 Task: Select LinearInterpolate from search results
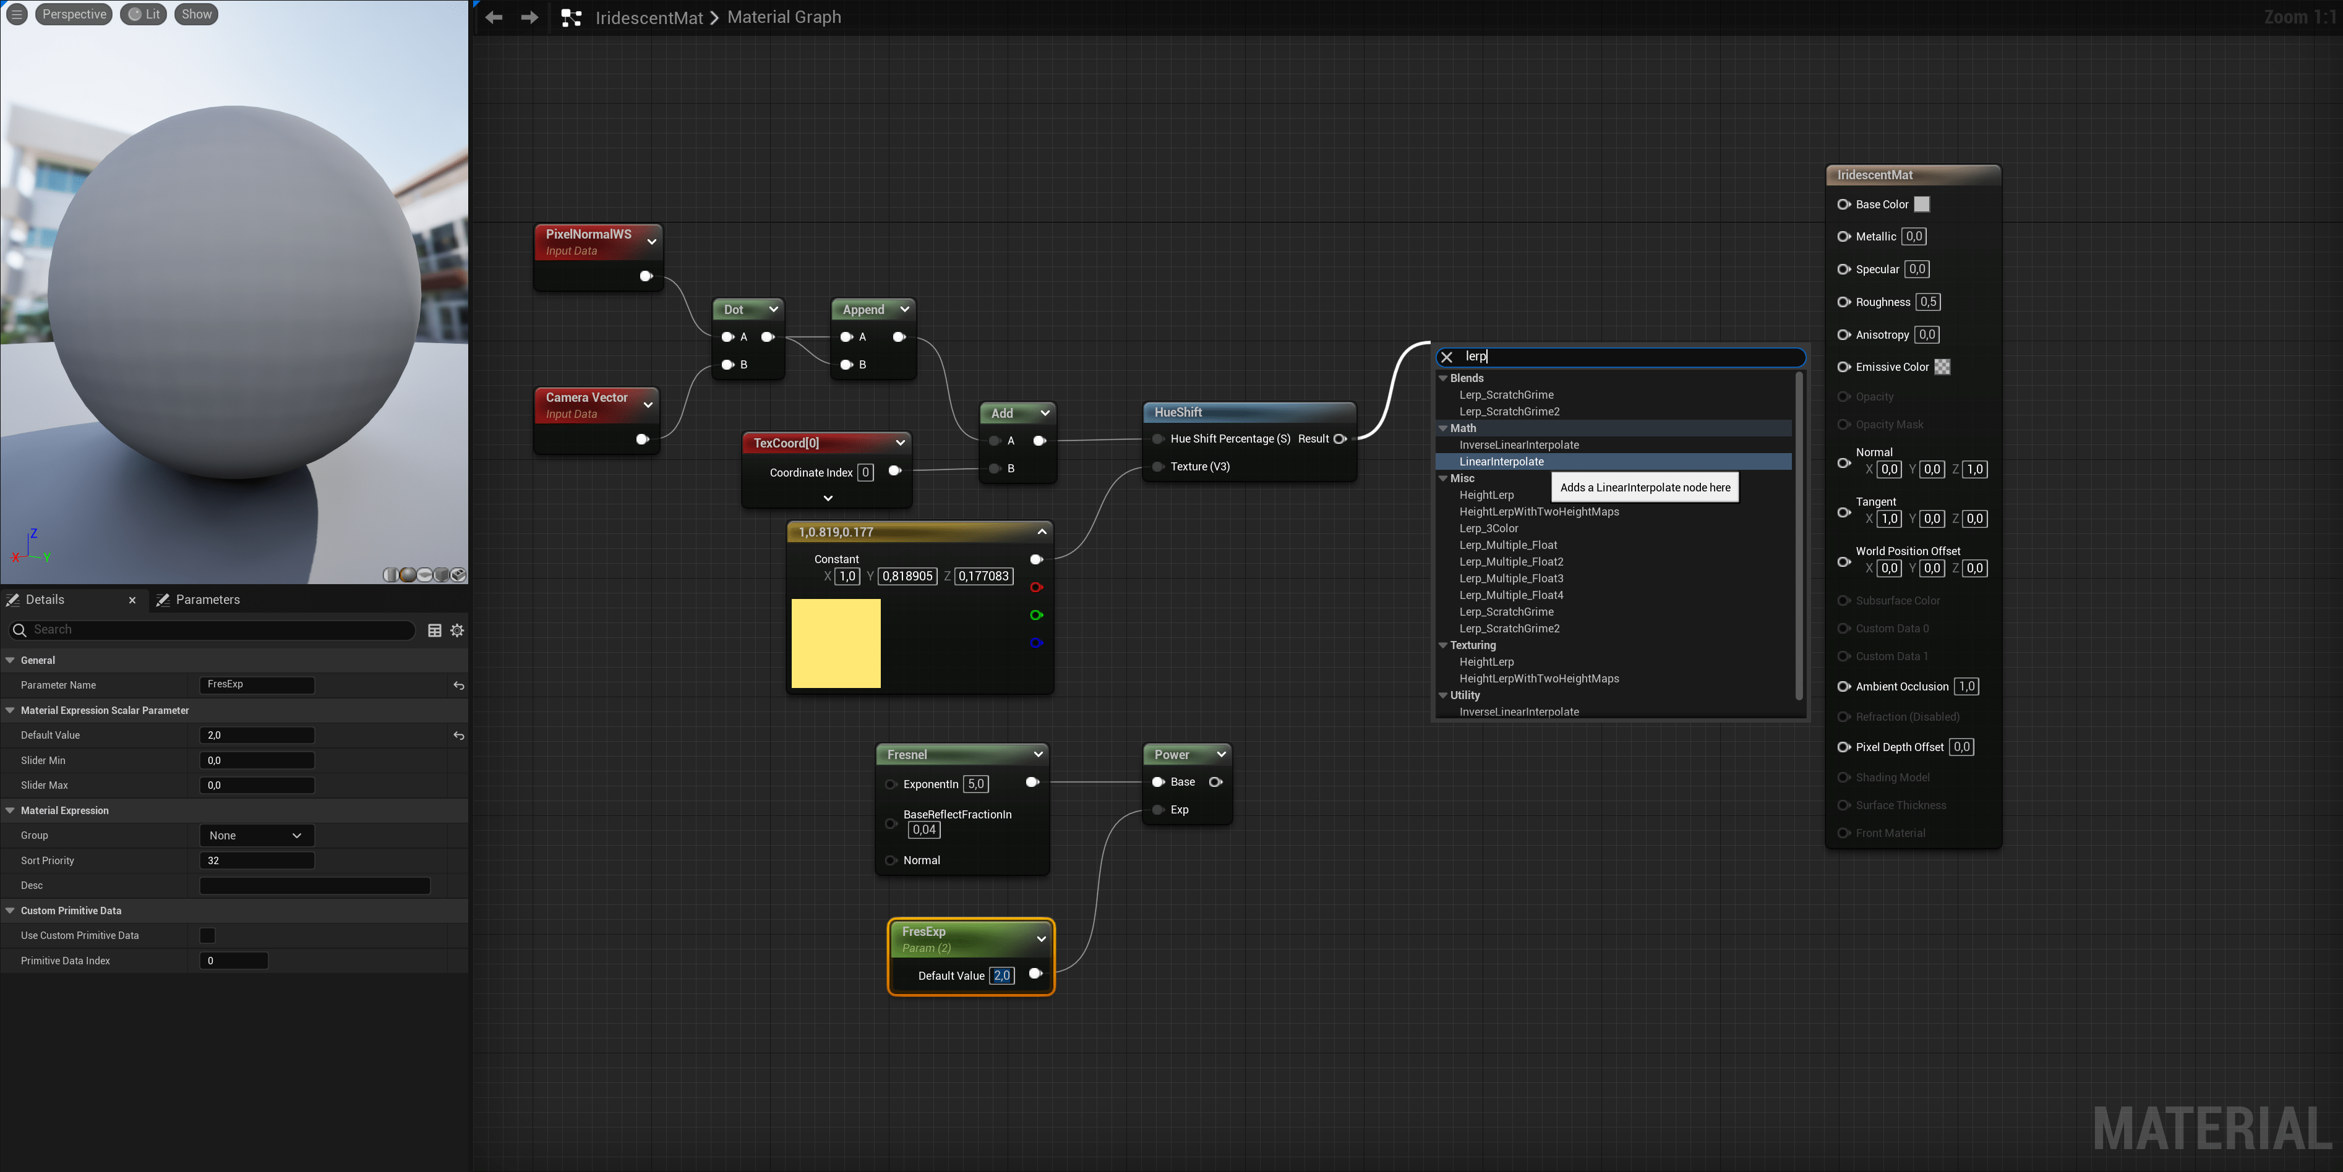coord(1502,462)
